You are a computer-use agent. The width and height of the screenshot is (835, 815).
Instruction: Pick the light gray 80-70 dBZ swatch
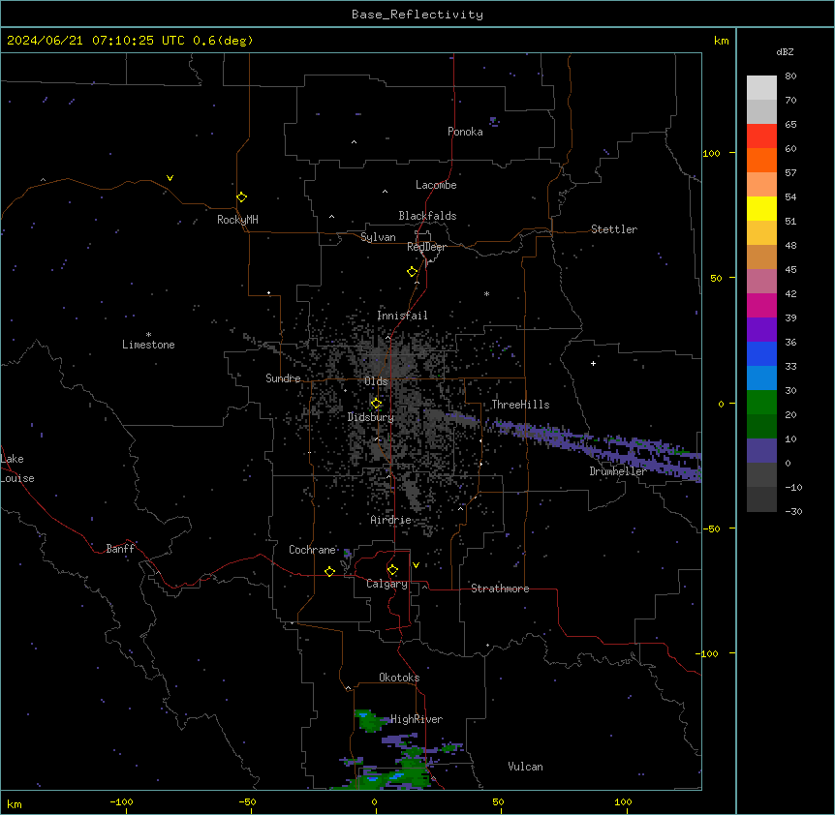pyautogui.click(x=761, y=88)
